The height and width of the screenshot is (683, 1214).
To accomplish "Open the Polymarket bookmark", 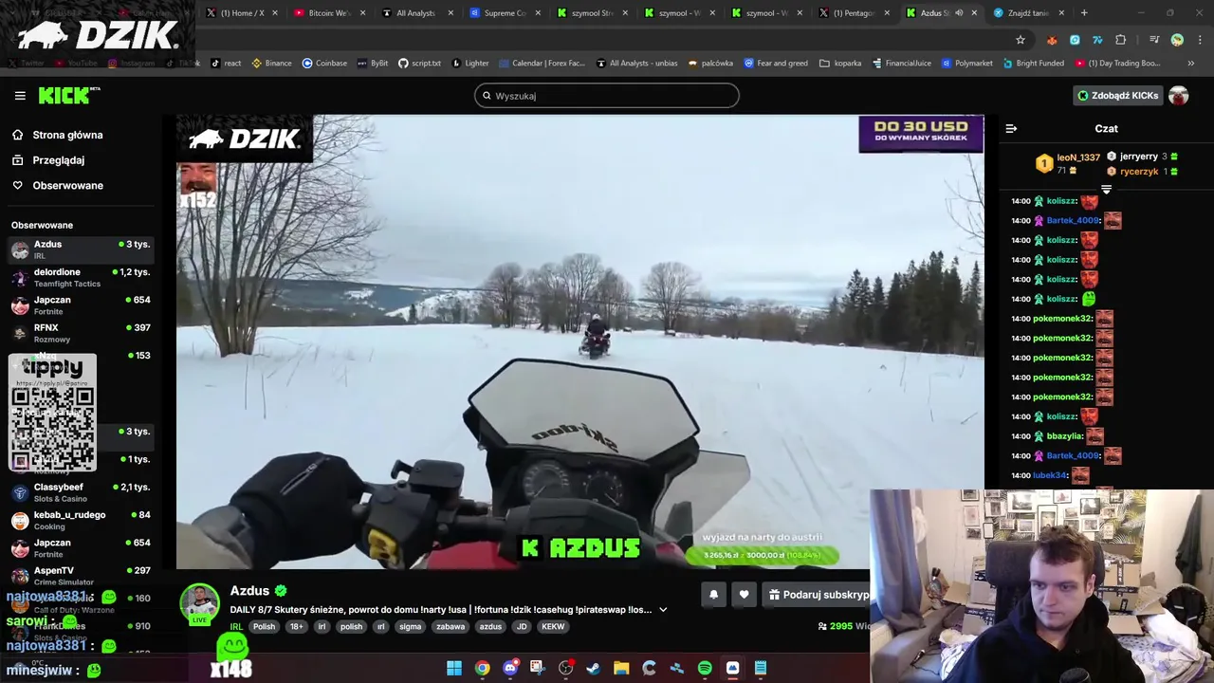I will click(967, 64).
